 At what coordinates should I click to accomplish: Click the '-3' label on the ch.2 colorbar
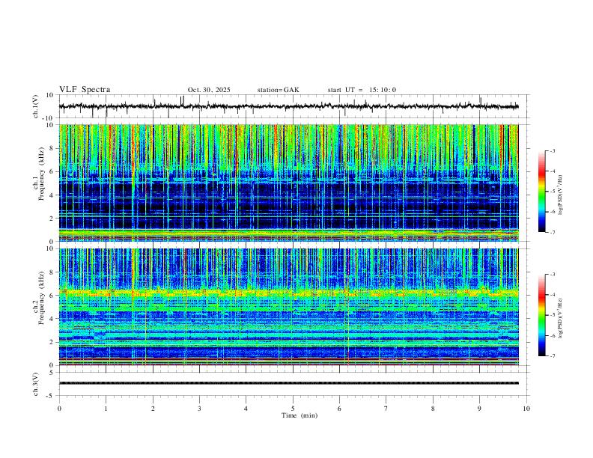[x=553, y=275]
